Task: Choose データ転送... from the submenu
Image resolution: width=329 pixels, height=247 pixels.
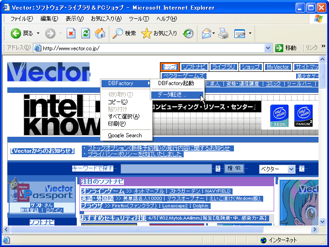Action: (x=177, y=95)
